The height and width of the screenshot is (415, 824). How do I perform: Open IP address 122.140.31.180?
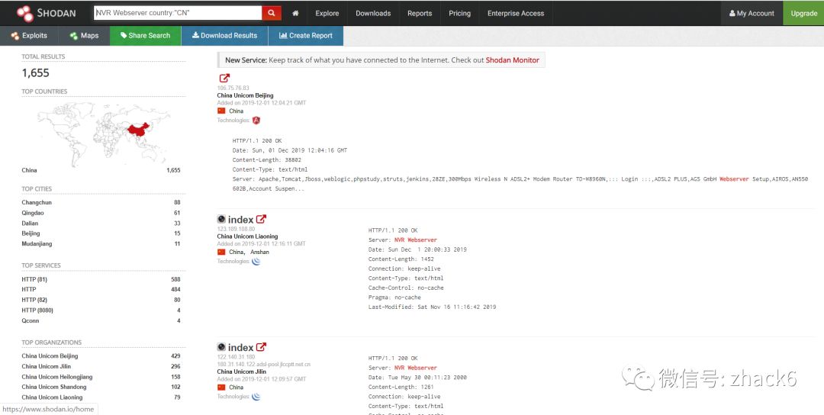point(236,357)
